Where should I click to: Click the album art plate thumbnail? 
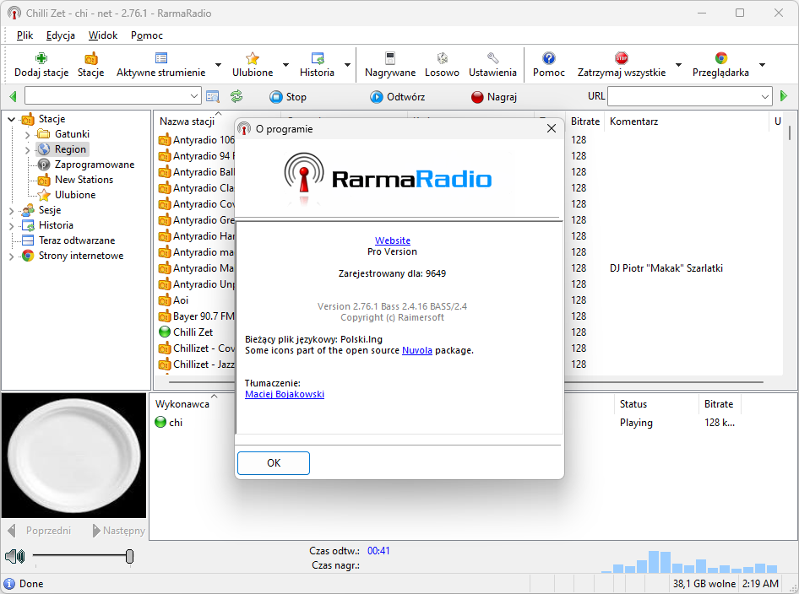point(73,456)
